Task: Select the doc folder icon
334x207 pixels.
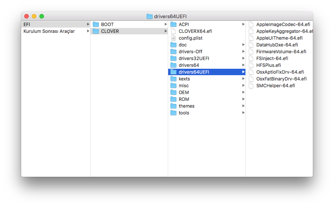Action: pos(173,45)
